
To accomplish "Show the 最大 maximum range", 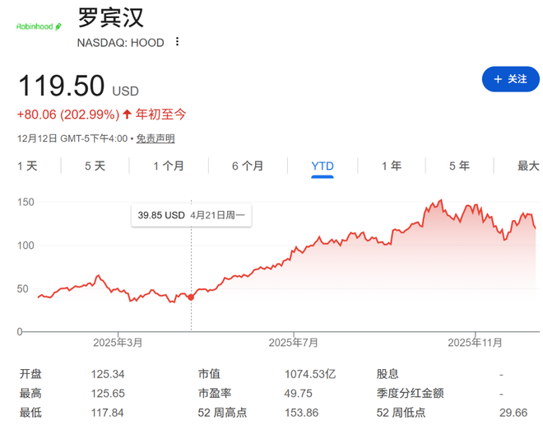I will [527, 166].
